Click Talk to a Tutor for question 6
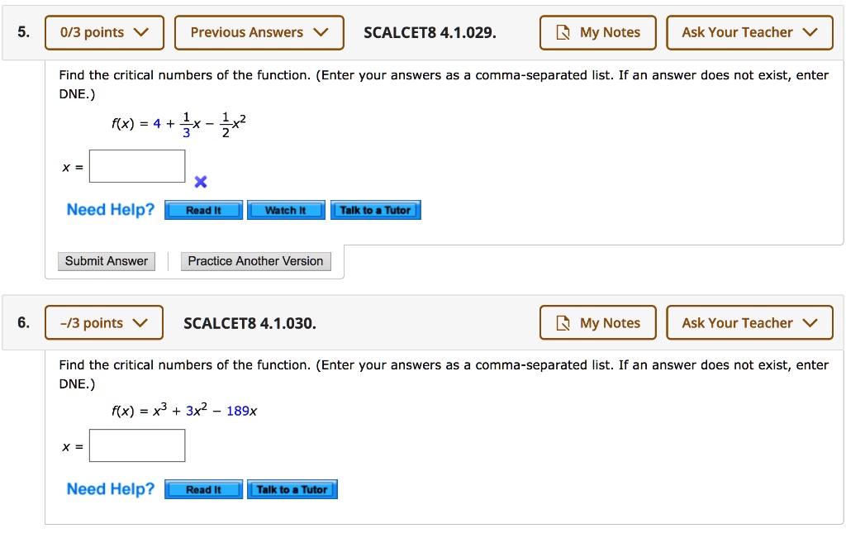The width and height of the screenshot is (846, 538). pos(292,488)
